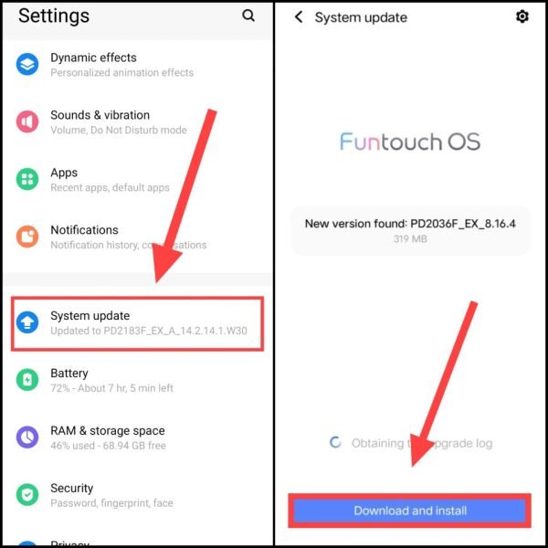
Task: Tap the green Apps grid icon
Action: click(27, 179)
